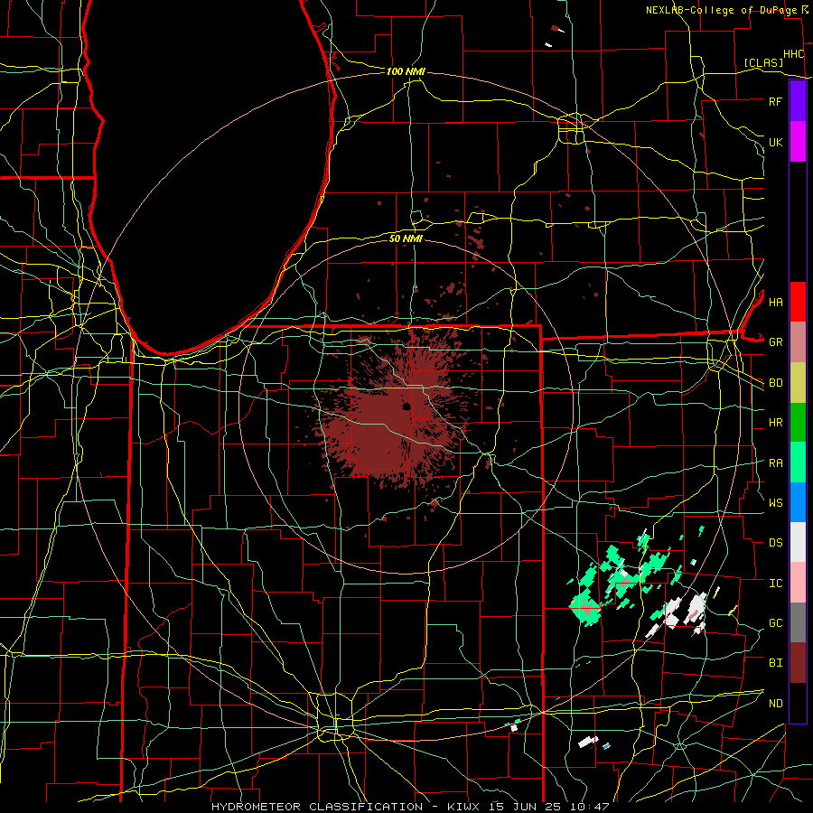Select the "IC" legend label
813x813 pixels.
(x=775, y=584)
